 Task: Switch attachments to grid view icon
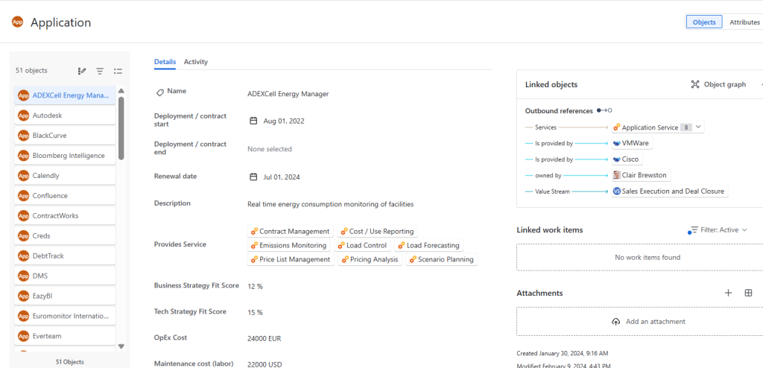pyautogui.click(x=748, y=293)
